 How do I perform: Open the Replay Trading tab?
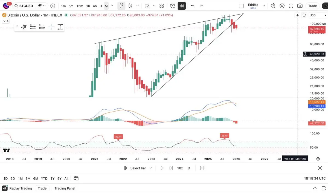(18, 188)
